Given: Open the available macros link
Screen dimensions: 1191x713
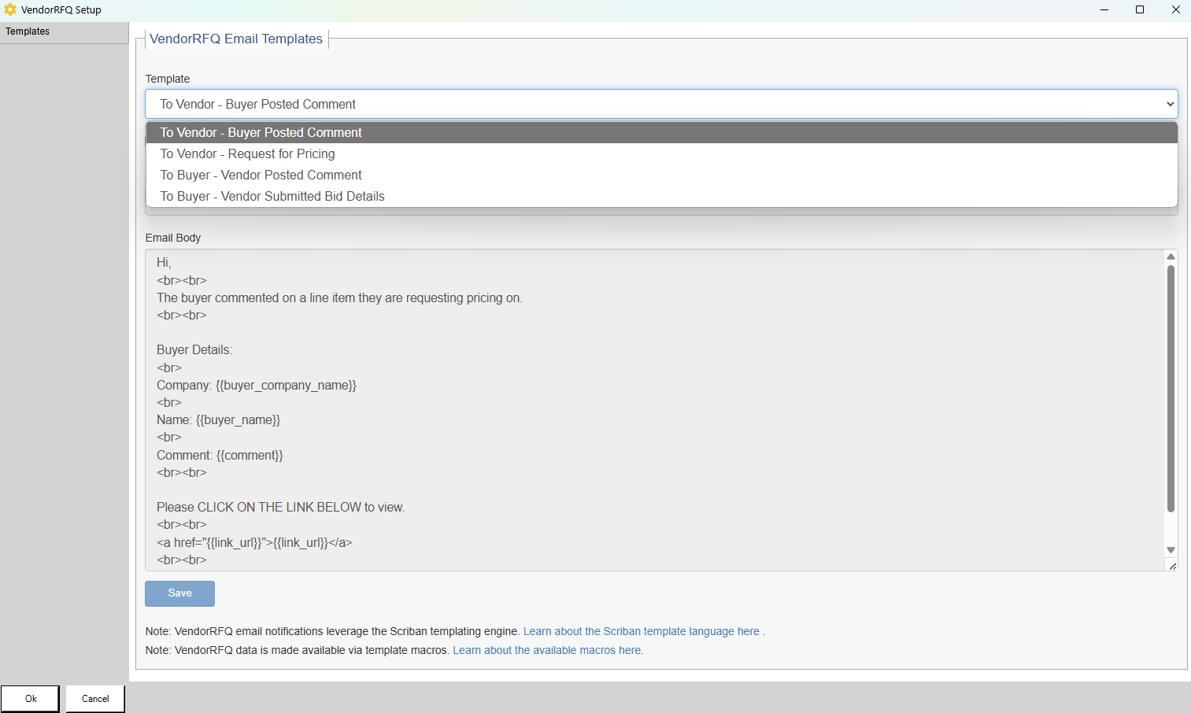Looking at the screenshot, I should pyautogui.click(x=548, y=650).
